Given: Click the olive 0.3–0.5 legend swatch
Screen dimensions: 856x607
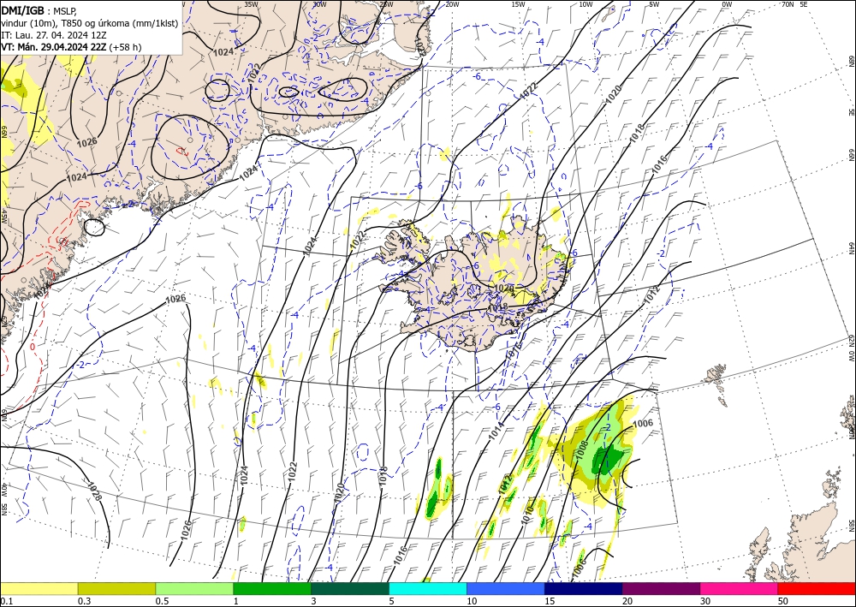Looking at the screenshot, I should [116, 588].
